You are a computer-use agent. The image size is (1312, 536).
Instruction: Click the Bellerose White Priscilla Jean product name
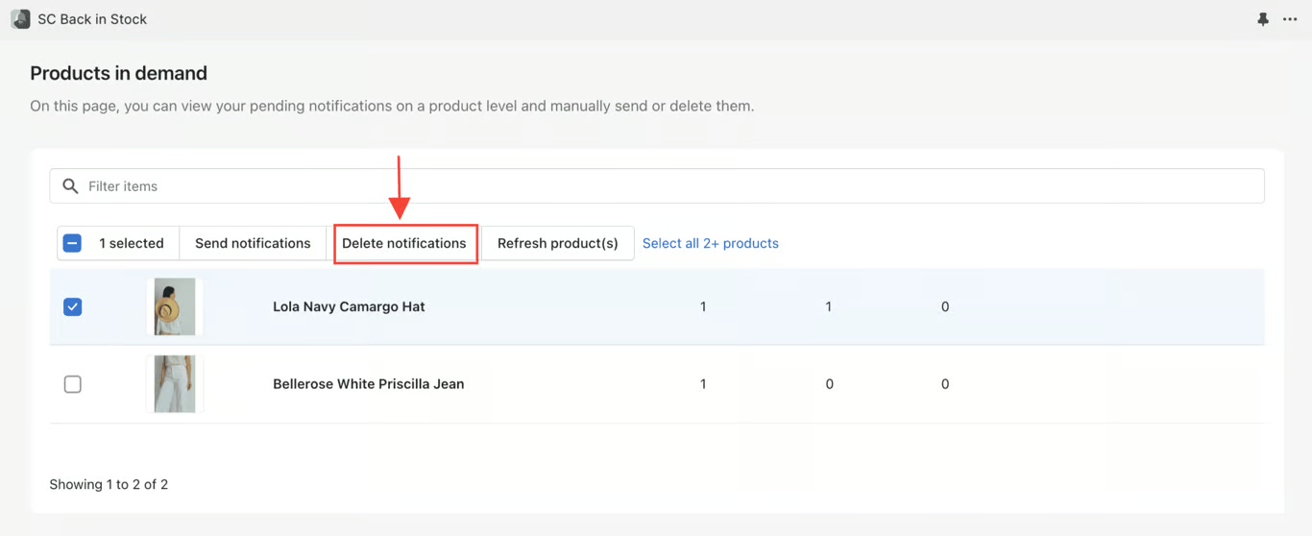(368, 384)
